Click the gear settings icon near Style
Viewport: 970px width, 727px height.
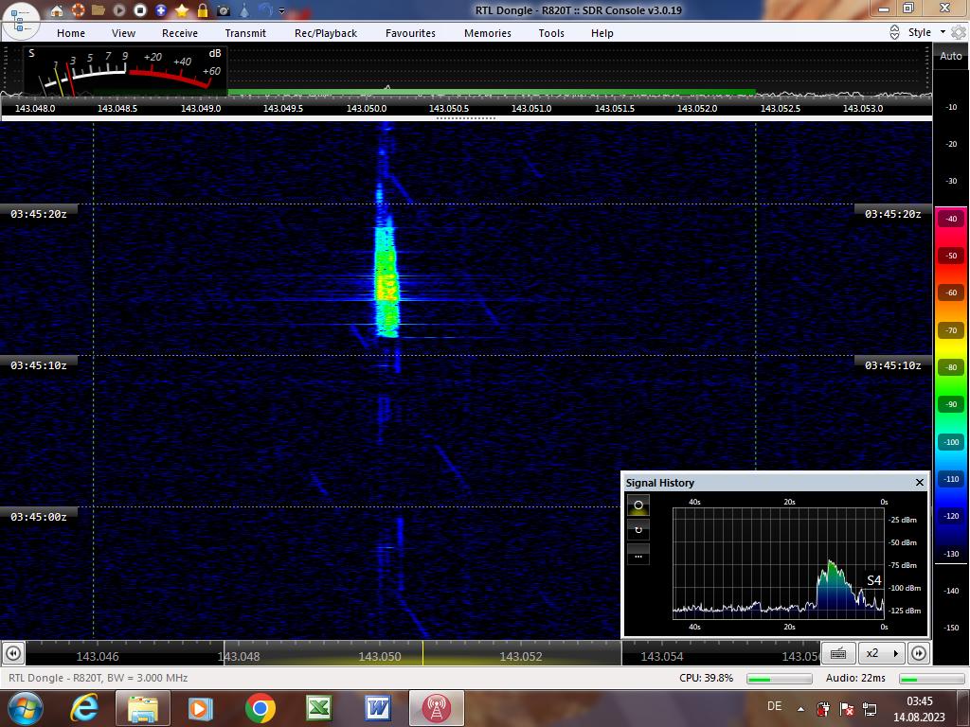click(959, 32)
